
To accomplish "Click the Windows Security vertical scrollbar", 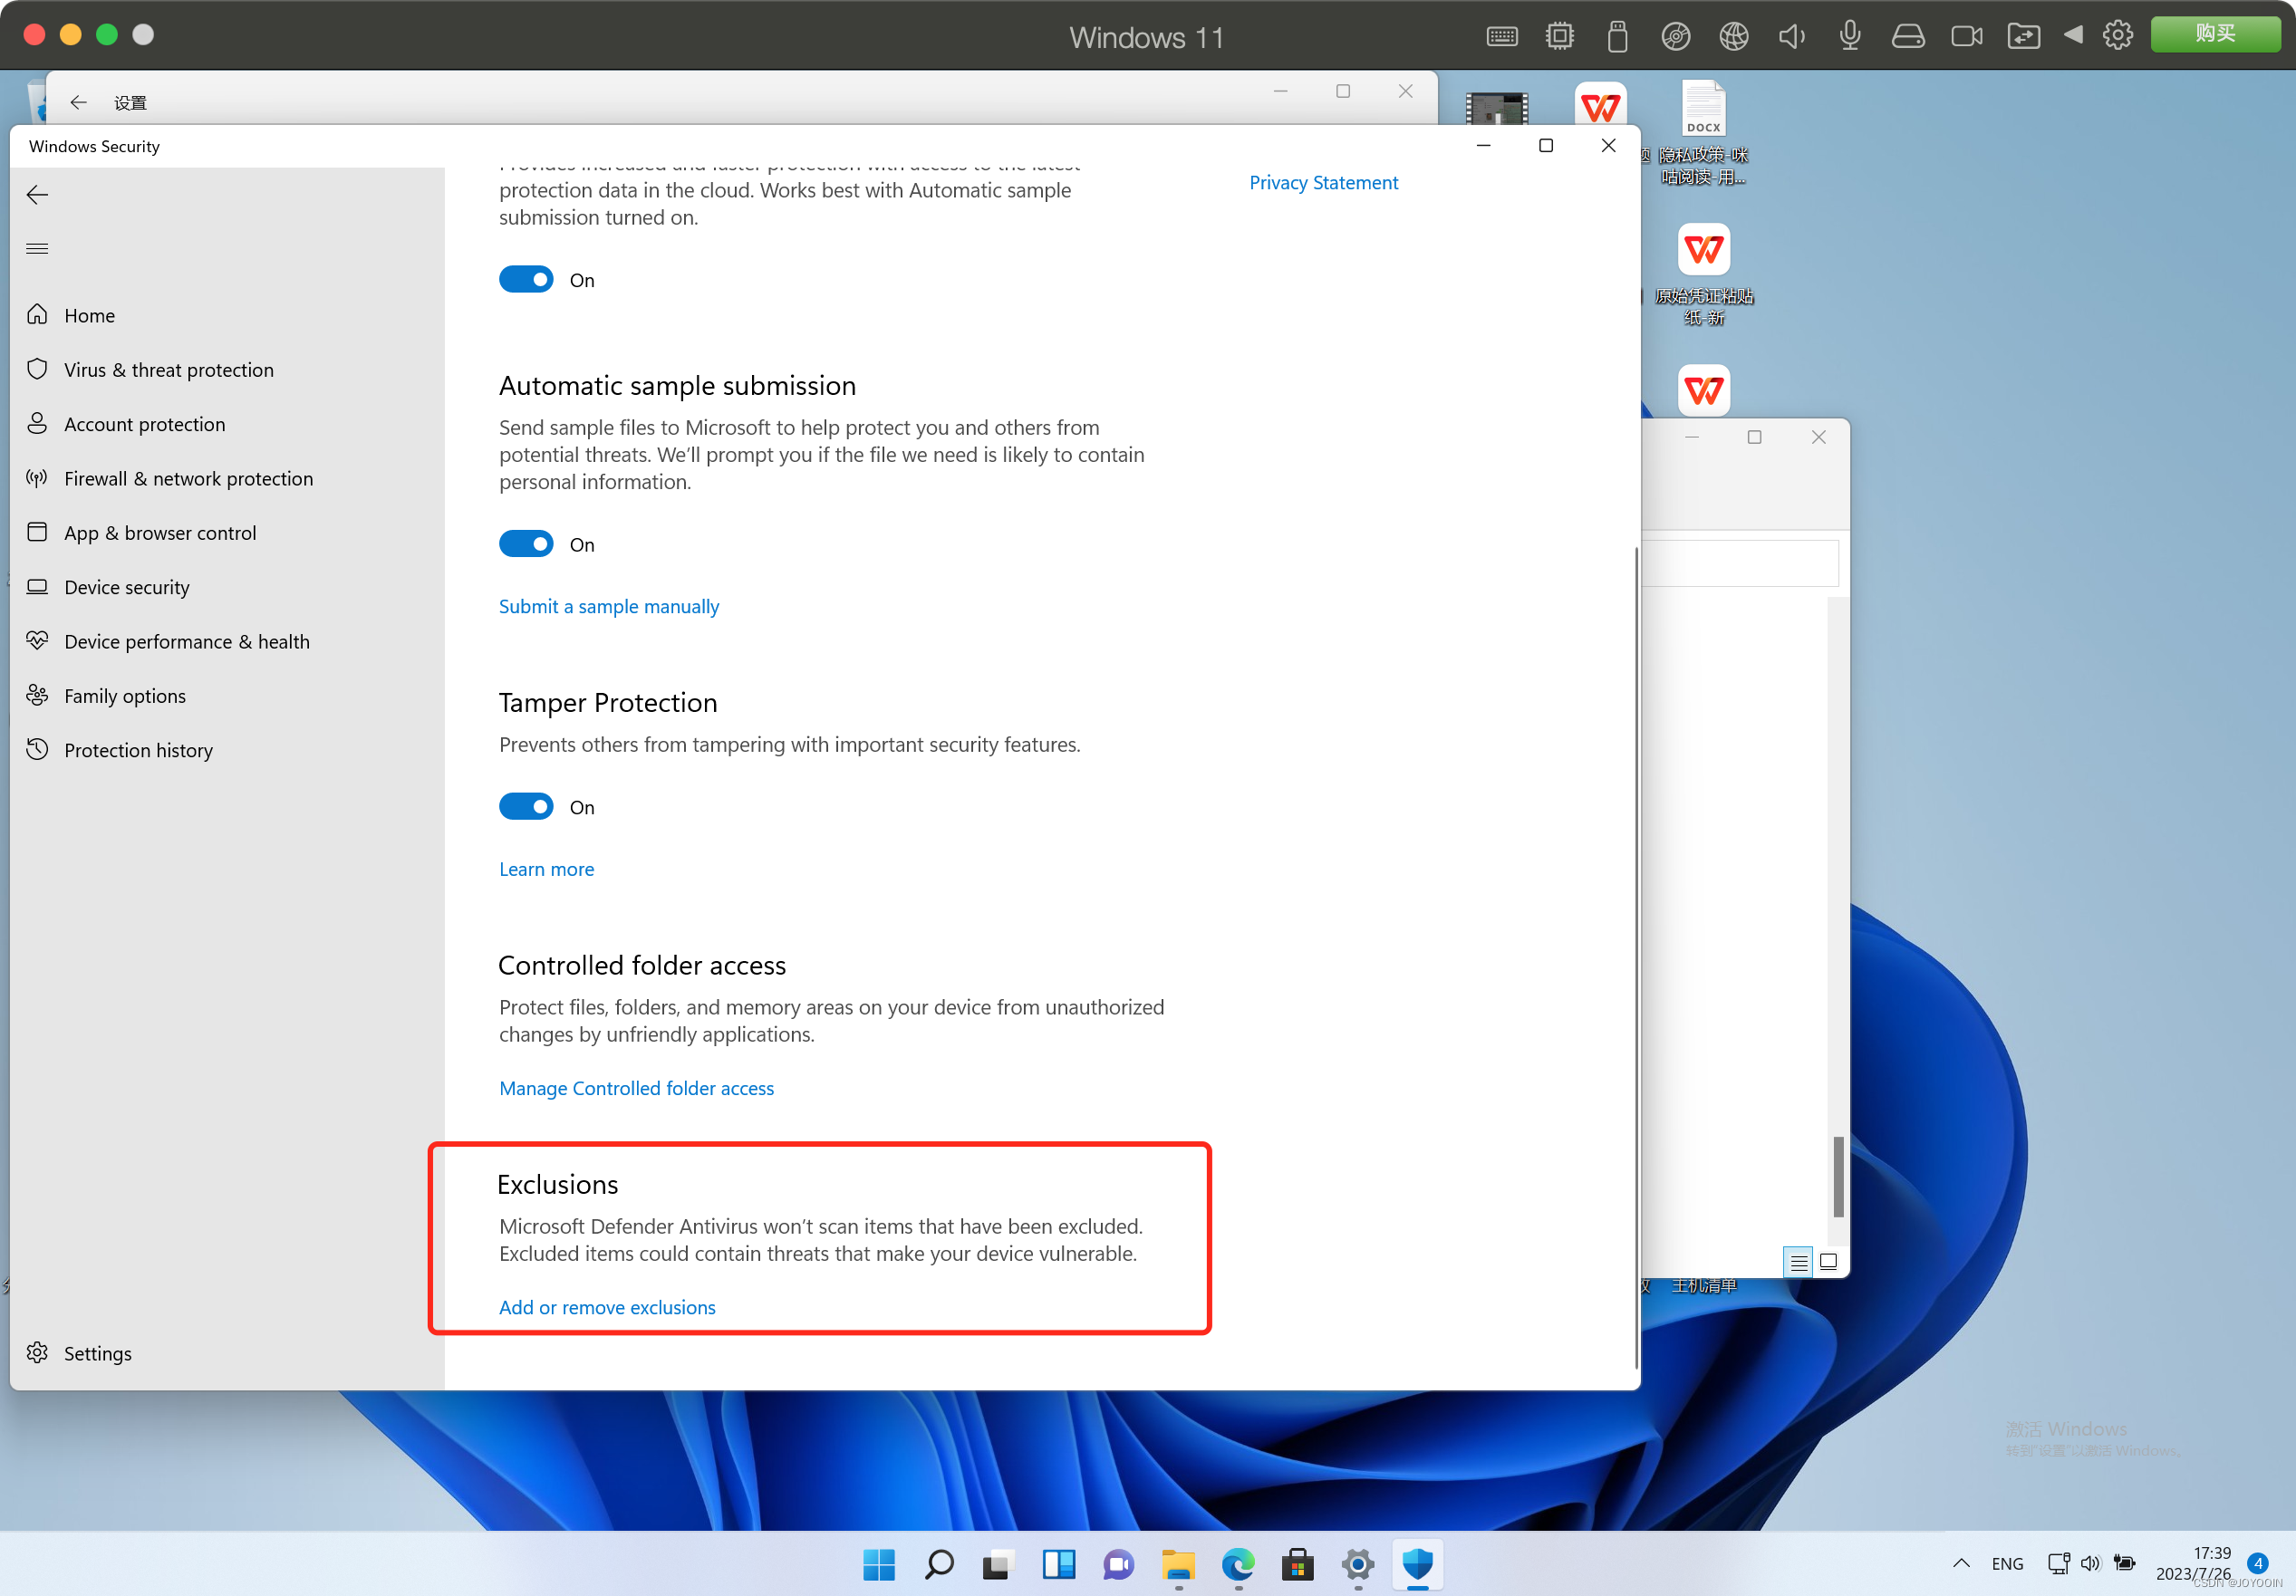I will [1636, 957].
